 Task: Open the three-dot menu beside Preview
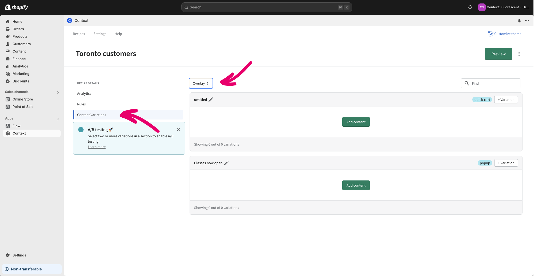point(519,54)
